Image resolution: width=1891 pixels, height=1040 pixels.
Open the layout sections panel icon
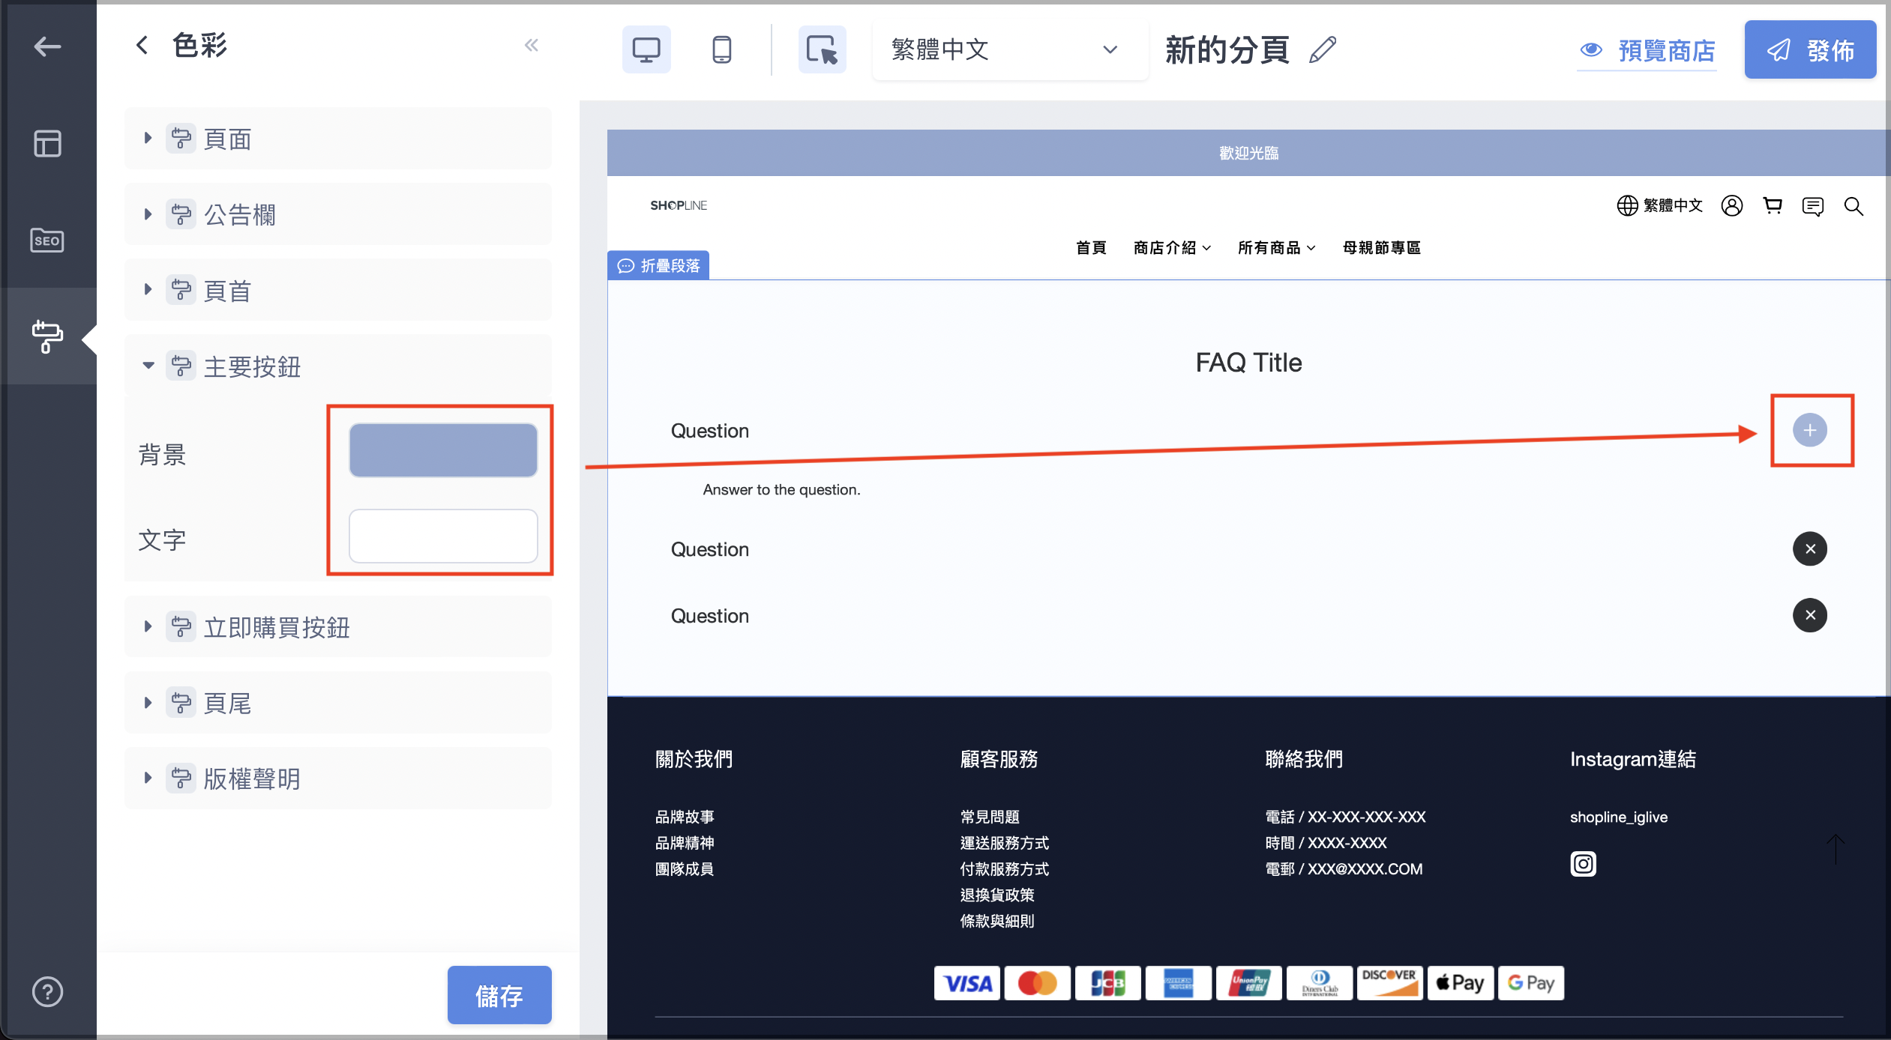coord(47,143)
